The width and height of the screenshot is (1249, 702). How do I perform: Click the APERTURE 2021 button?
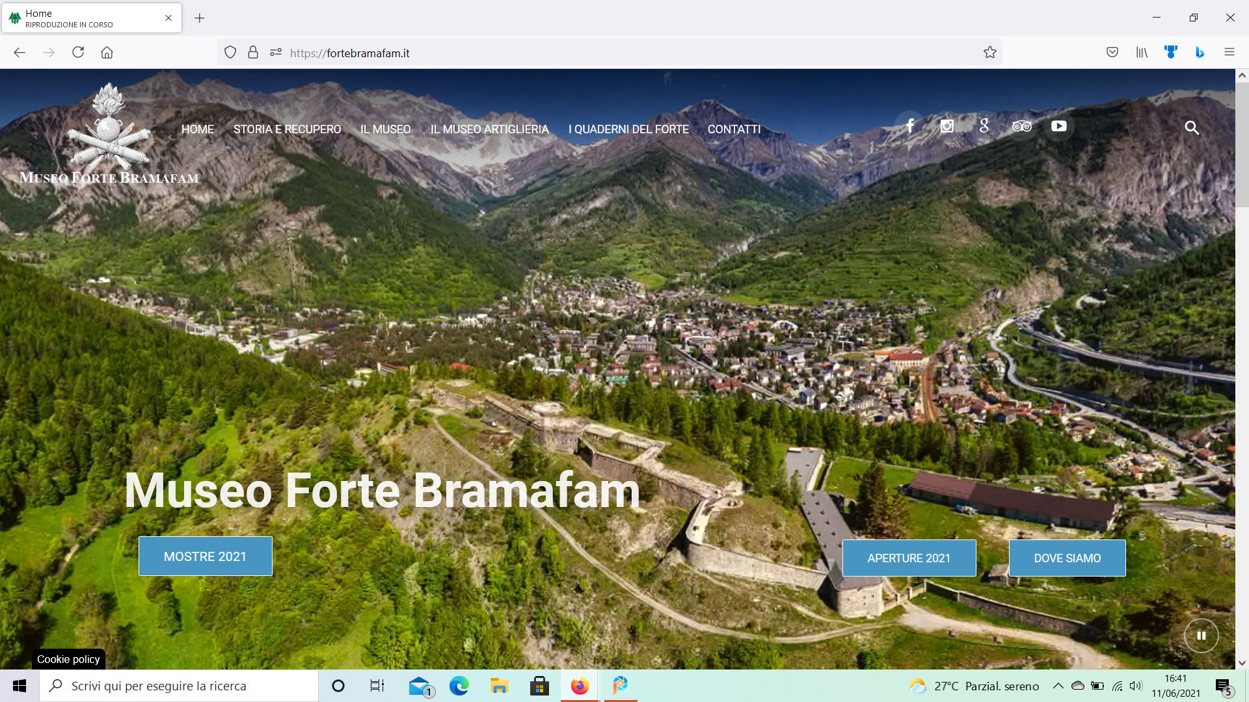coord(909,558)
